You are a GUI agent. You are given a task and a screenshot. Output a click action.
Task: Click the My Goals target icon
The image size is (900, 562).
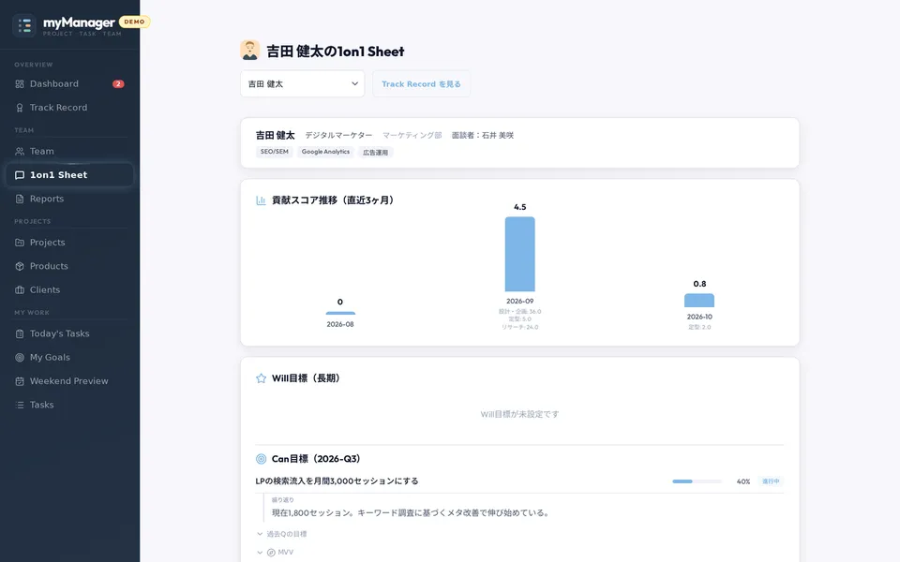point(20,357)
